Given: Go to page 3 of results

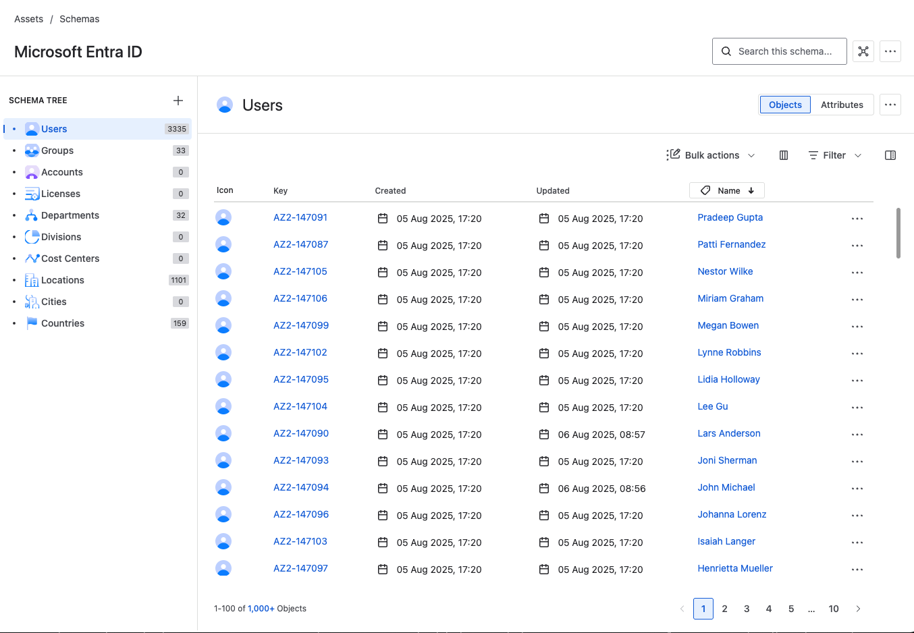Looking at the screenshot, I should point(747,609).
